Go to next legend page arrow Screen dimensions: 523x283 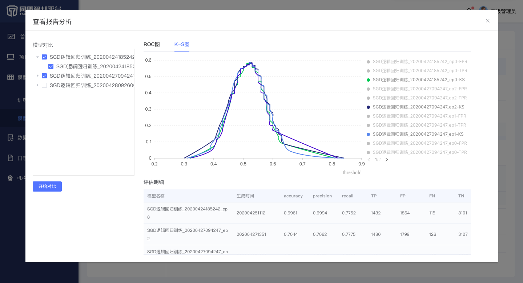pyautogui.click(x=387, y=160)
